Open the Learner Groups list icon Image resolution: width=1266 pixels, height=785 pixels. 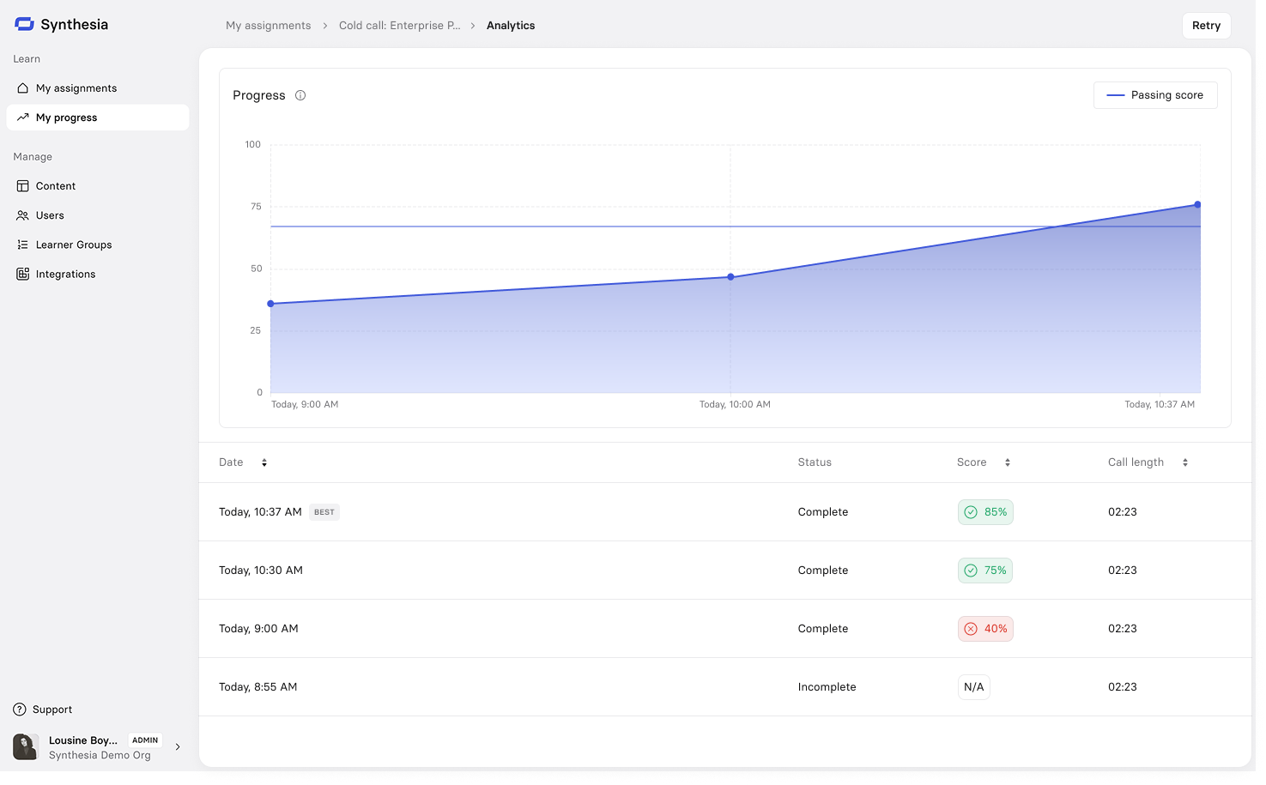[x=23, y=245]
